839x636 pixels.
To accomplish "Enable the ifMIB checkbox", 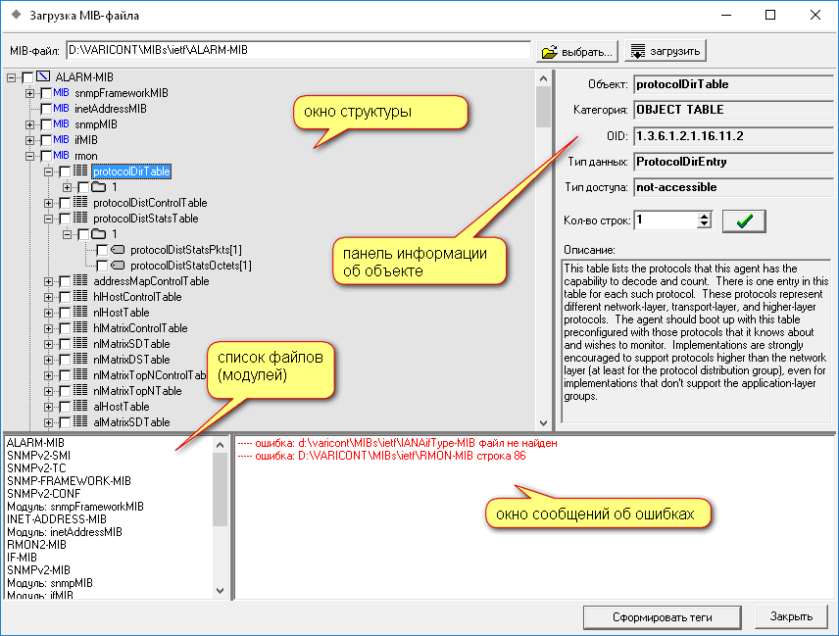I will click(x=46, y=140).
